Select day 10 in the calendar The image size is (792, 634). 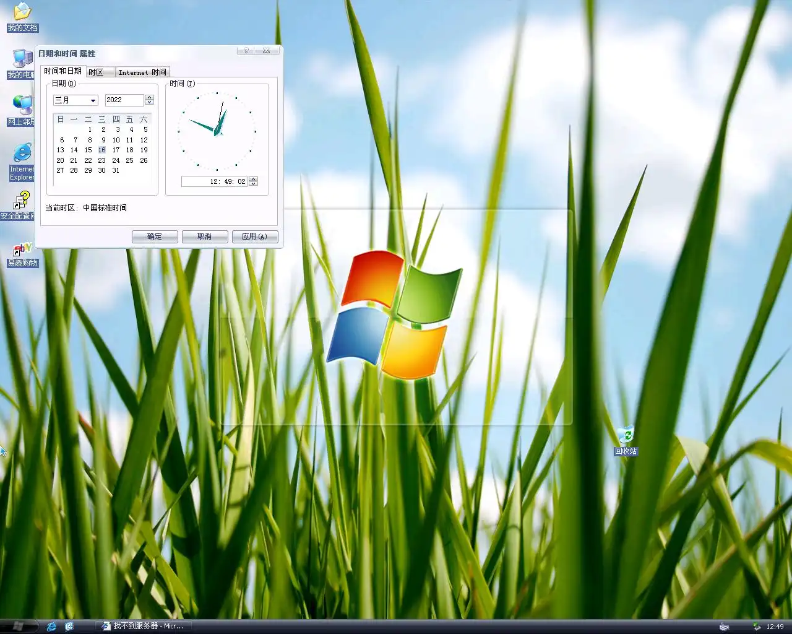click(x=116, y=140)
